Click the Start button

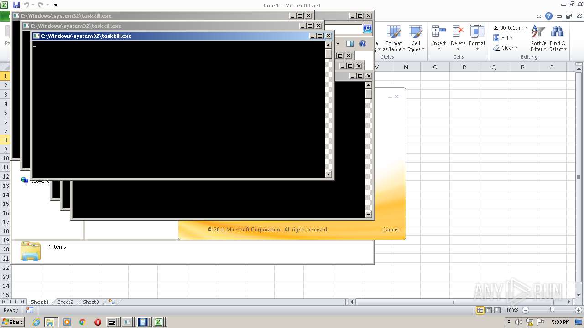[12, 322]
